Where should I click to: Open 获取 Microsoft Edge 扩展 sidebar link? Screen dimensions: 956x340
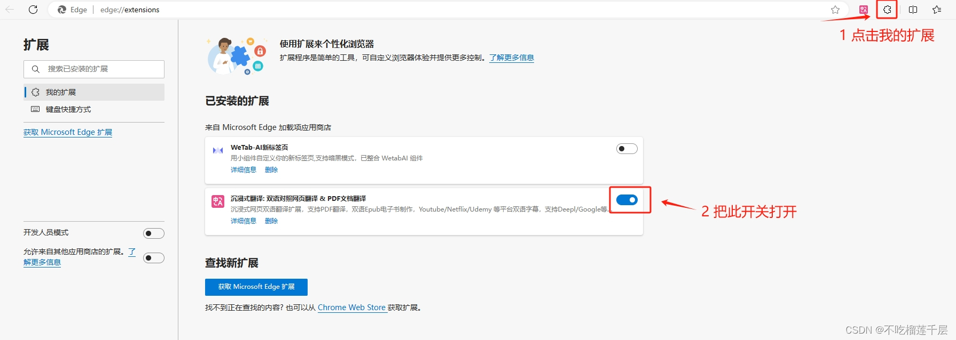coord(68,132)
